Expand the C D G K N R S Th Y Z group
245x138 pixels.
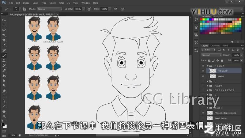click(208, 90)
